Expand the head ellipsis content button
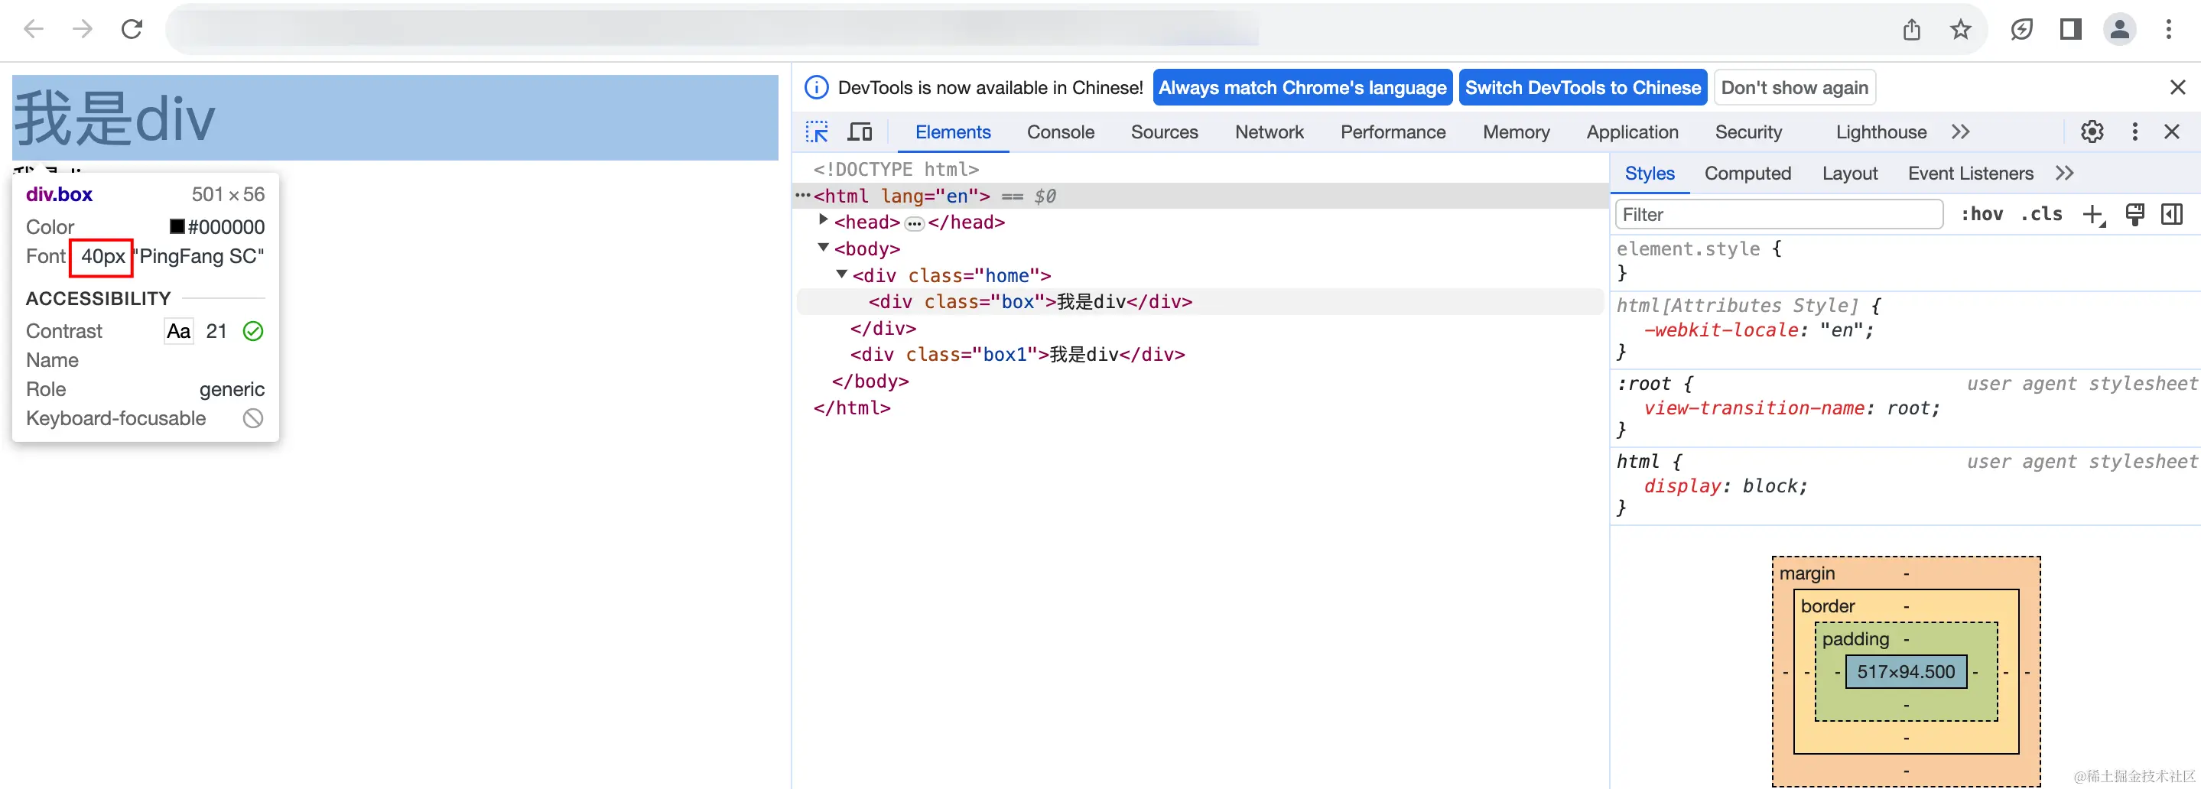Viewport: 2201px width, 789px height. [914, 224]
